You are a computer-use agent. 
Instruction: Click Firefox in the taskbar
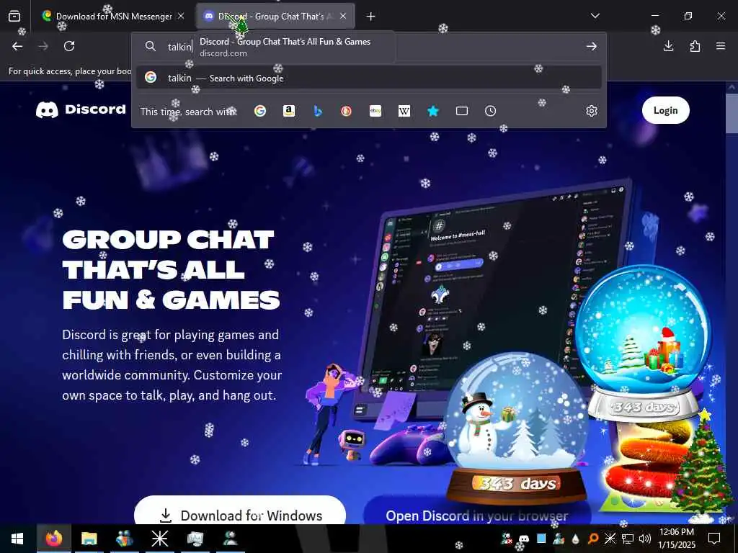click(53, 539)
